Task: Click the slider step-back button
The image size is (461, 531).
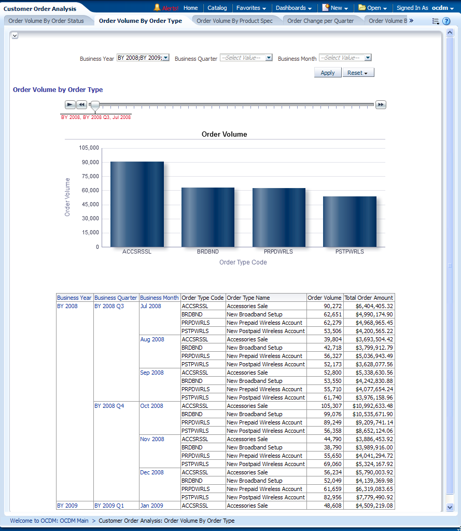Action: click(81, 105)
